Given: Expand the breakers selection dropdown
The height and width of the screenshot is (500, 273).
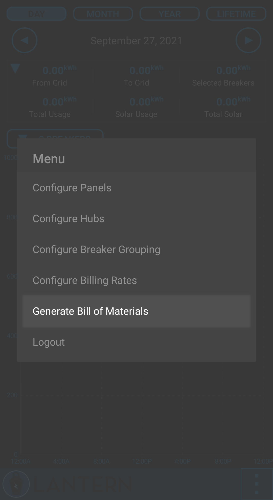Looking at the screenshot, I should click(x=55, y=134).
